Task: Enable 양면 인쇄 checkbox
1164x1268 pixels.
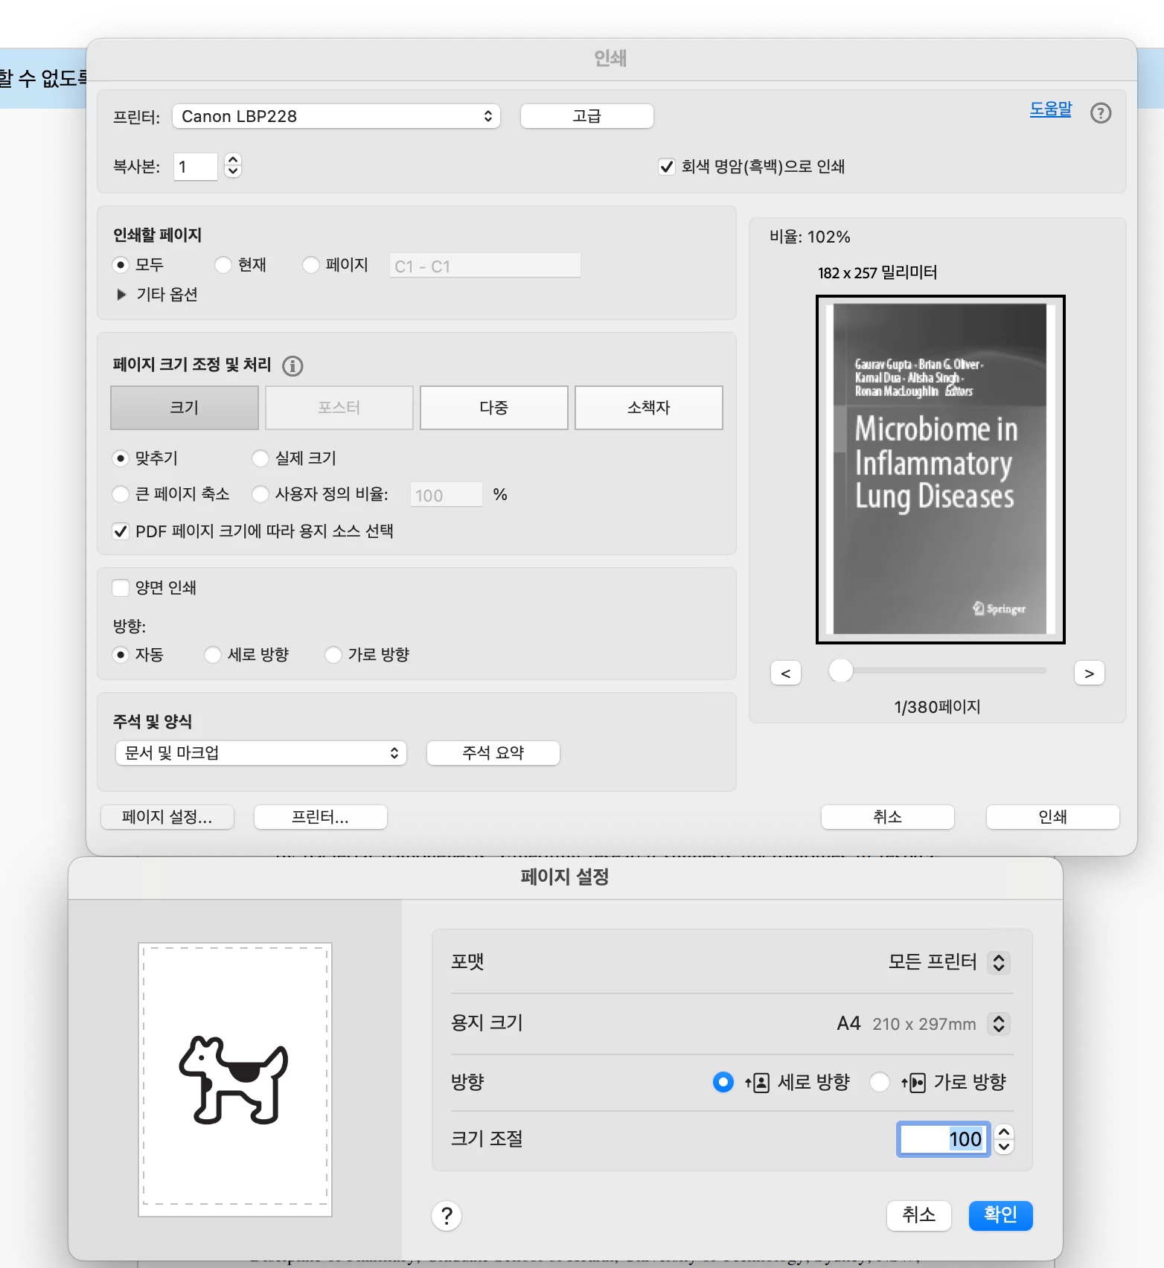Action: point(120,588)
